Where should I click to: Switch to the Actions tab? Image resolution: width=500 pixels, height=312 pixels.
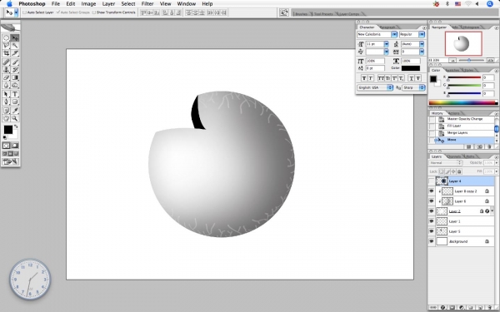click(454, 113)
